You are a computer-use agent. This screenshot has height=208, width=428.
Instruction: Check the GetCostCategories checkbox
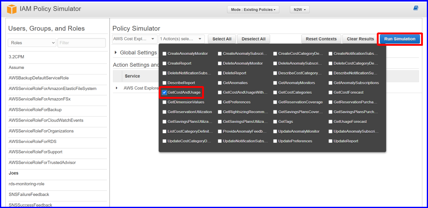coord(275,92)
